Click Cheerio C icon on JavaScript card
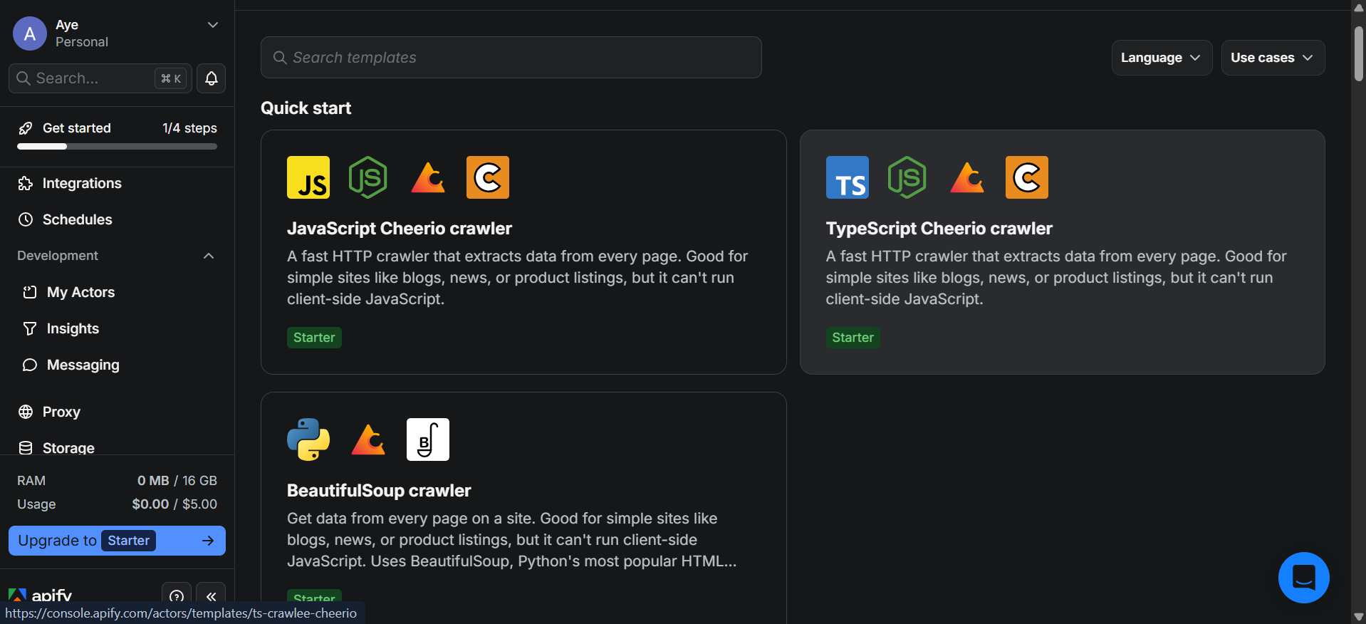Screen dimensions: 1366x624 coord(488,177)
